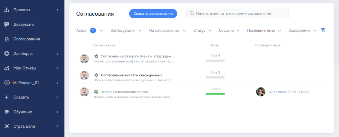Click the last visa woman avatar
This screenshot has height=137, width=339.
[x=261, y=92]
